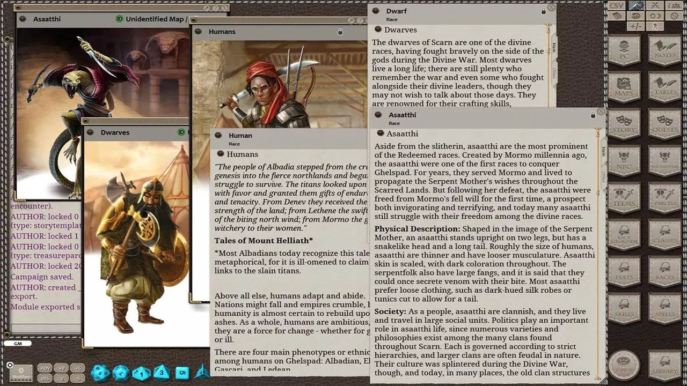687x386 pixels.
Task: Open the Encounters sidebar button
Action: pos(664,161)
